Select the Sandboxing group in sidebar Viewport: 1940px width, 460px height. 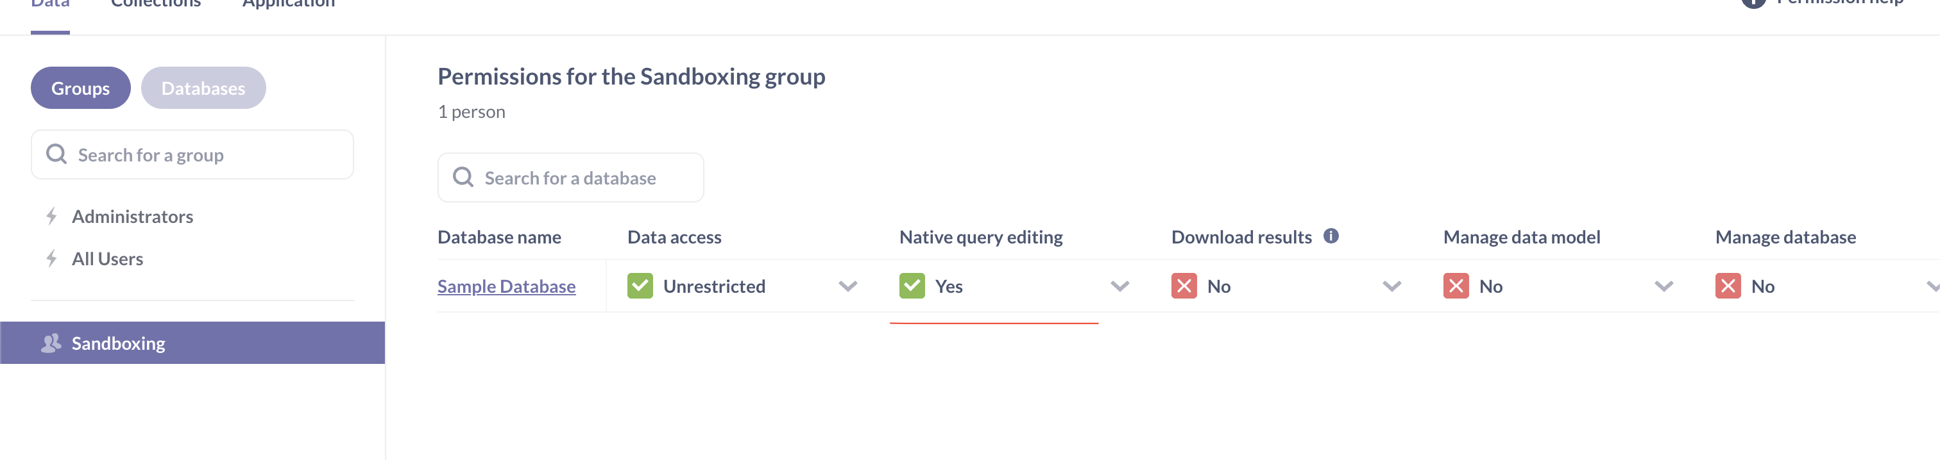tap(117, 343)
